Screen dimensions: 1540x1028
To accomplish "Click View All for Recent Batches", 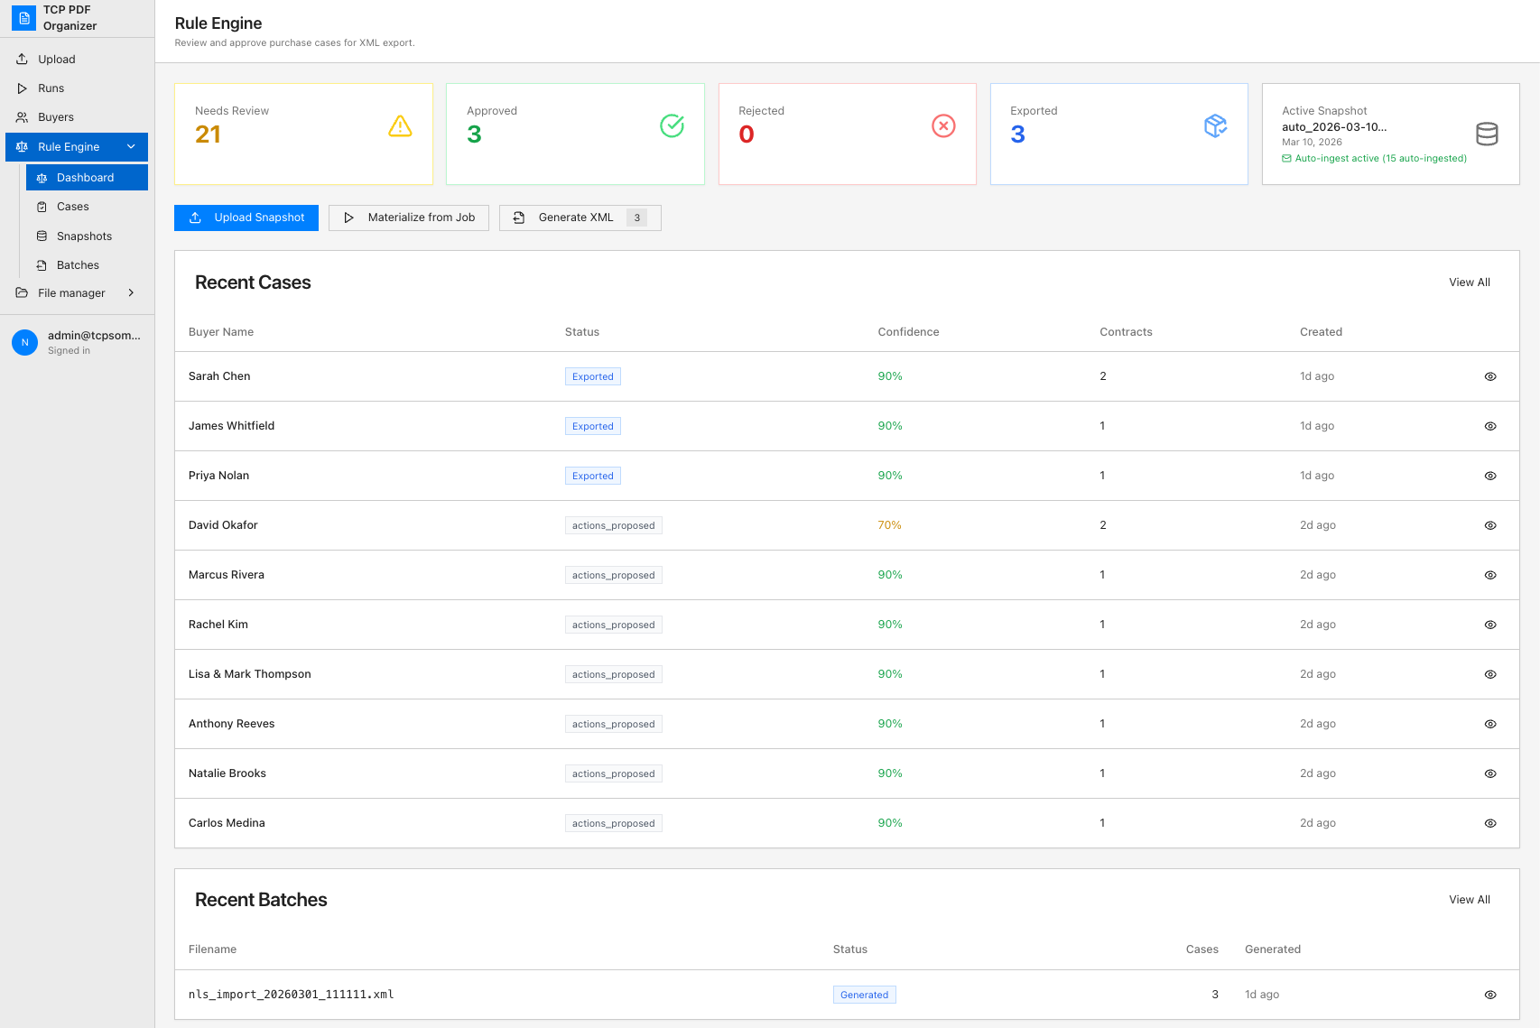I will click(x=1470, y=900).
